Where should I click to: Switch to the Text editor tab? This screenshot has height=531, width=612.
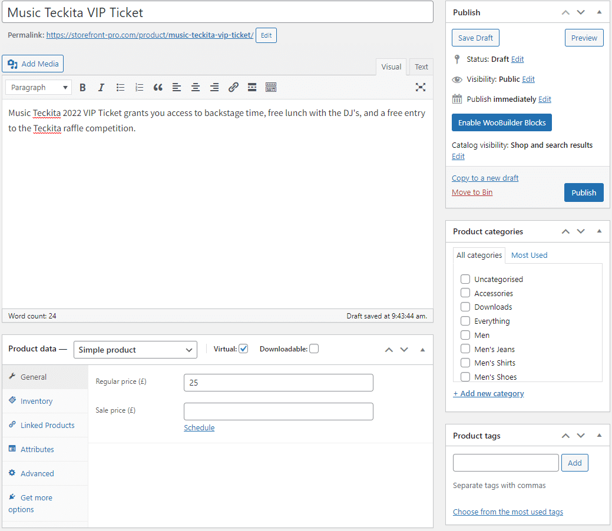(x=421, y=67)
